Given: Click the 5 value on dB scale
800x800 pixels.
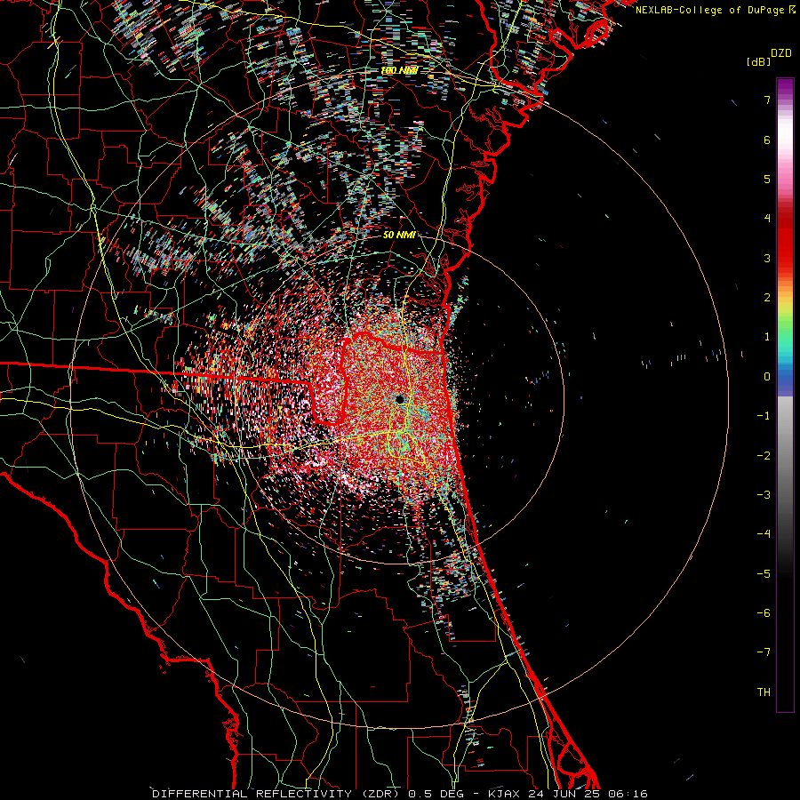Looking at the screenshot, I should tap(767, 179).
